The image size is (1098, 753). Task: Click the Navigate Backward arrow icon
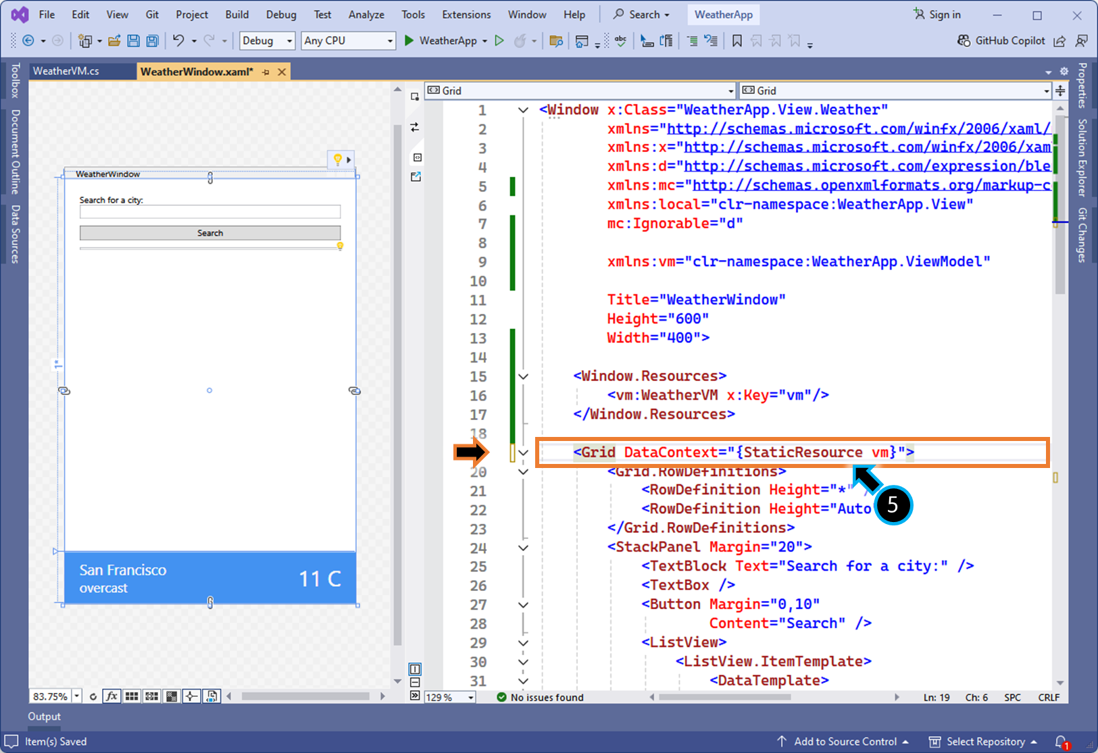coord(28,41)
